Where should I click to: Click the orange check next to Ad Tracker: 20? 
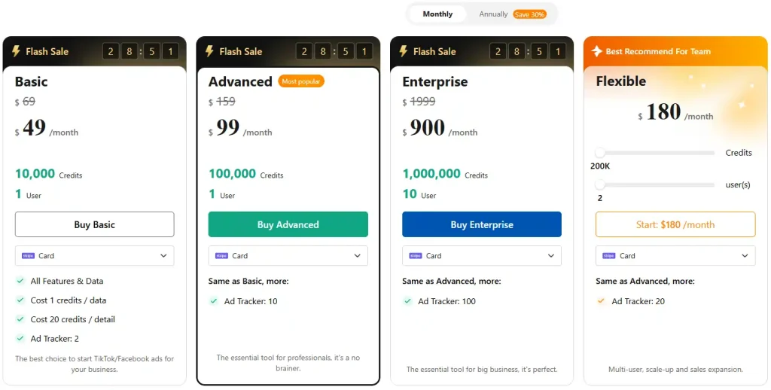tap(601, 301)
